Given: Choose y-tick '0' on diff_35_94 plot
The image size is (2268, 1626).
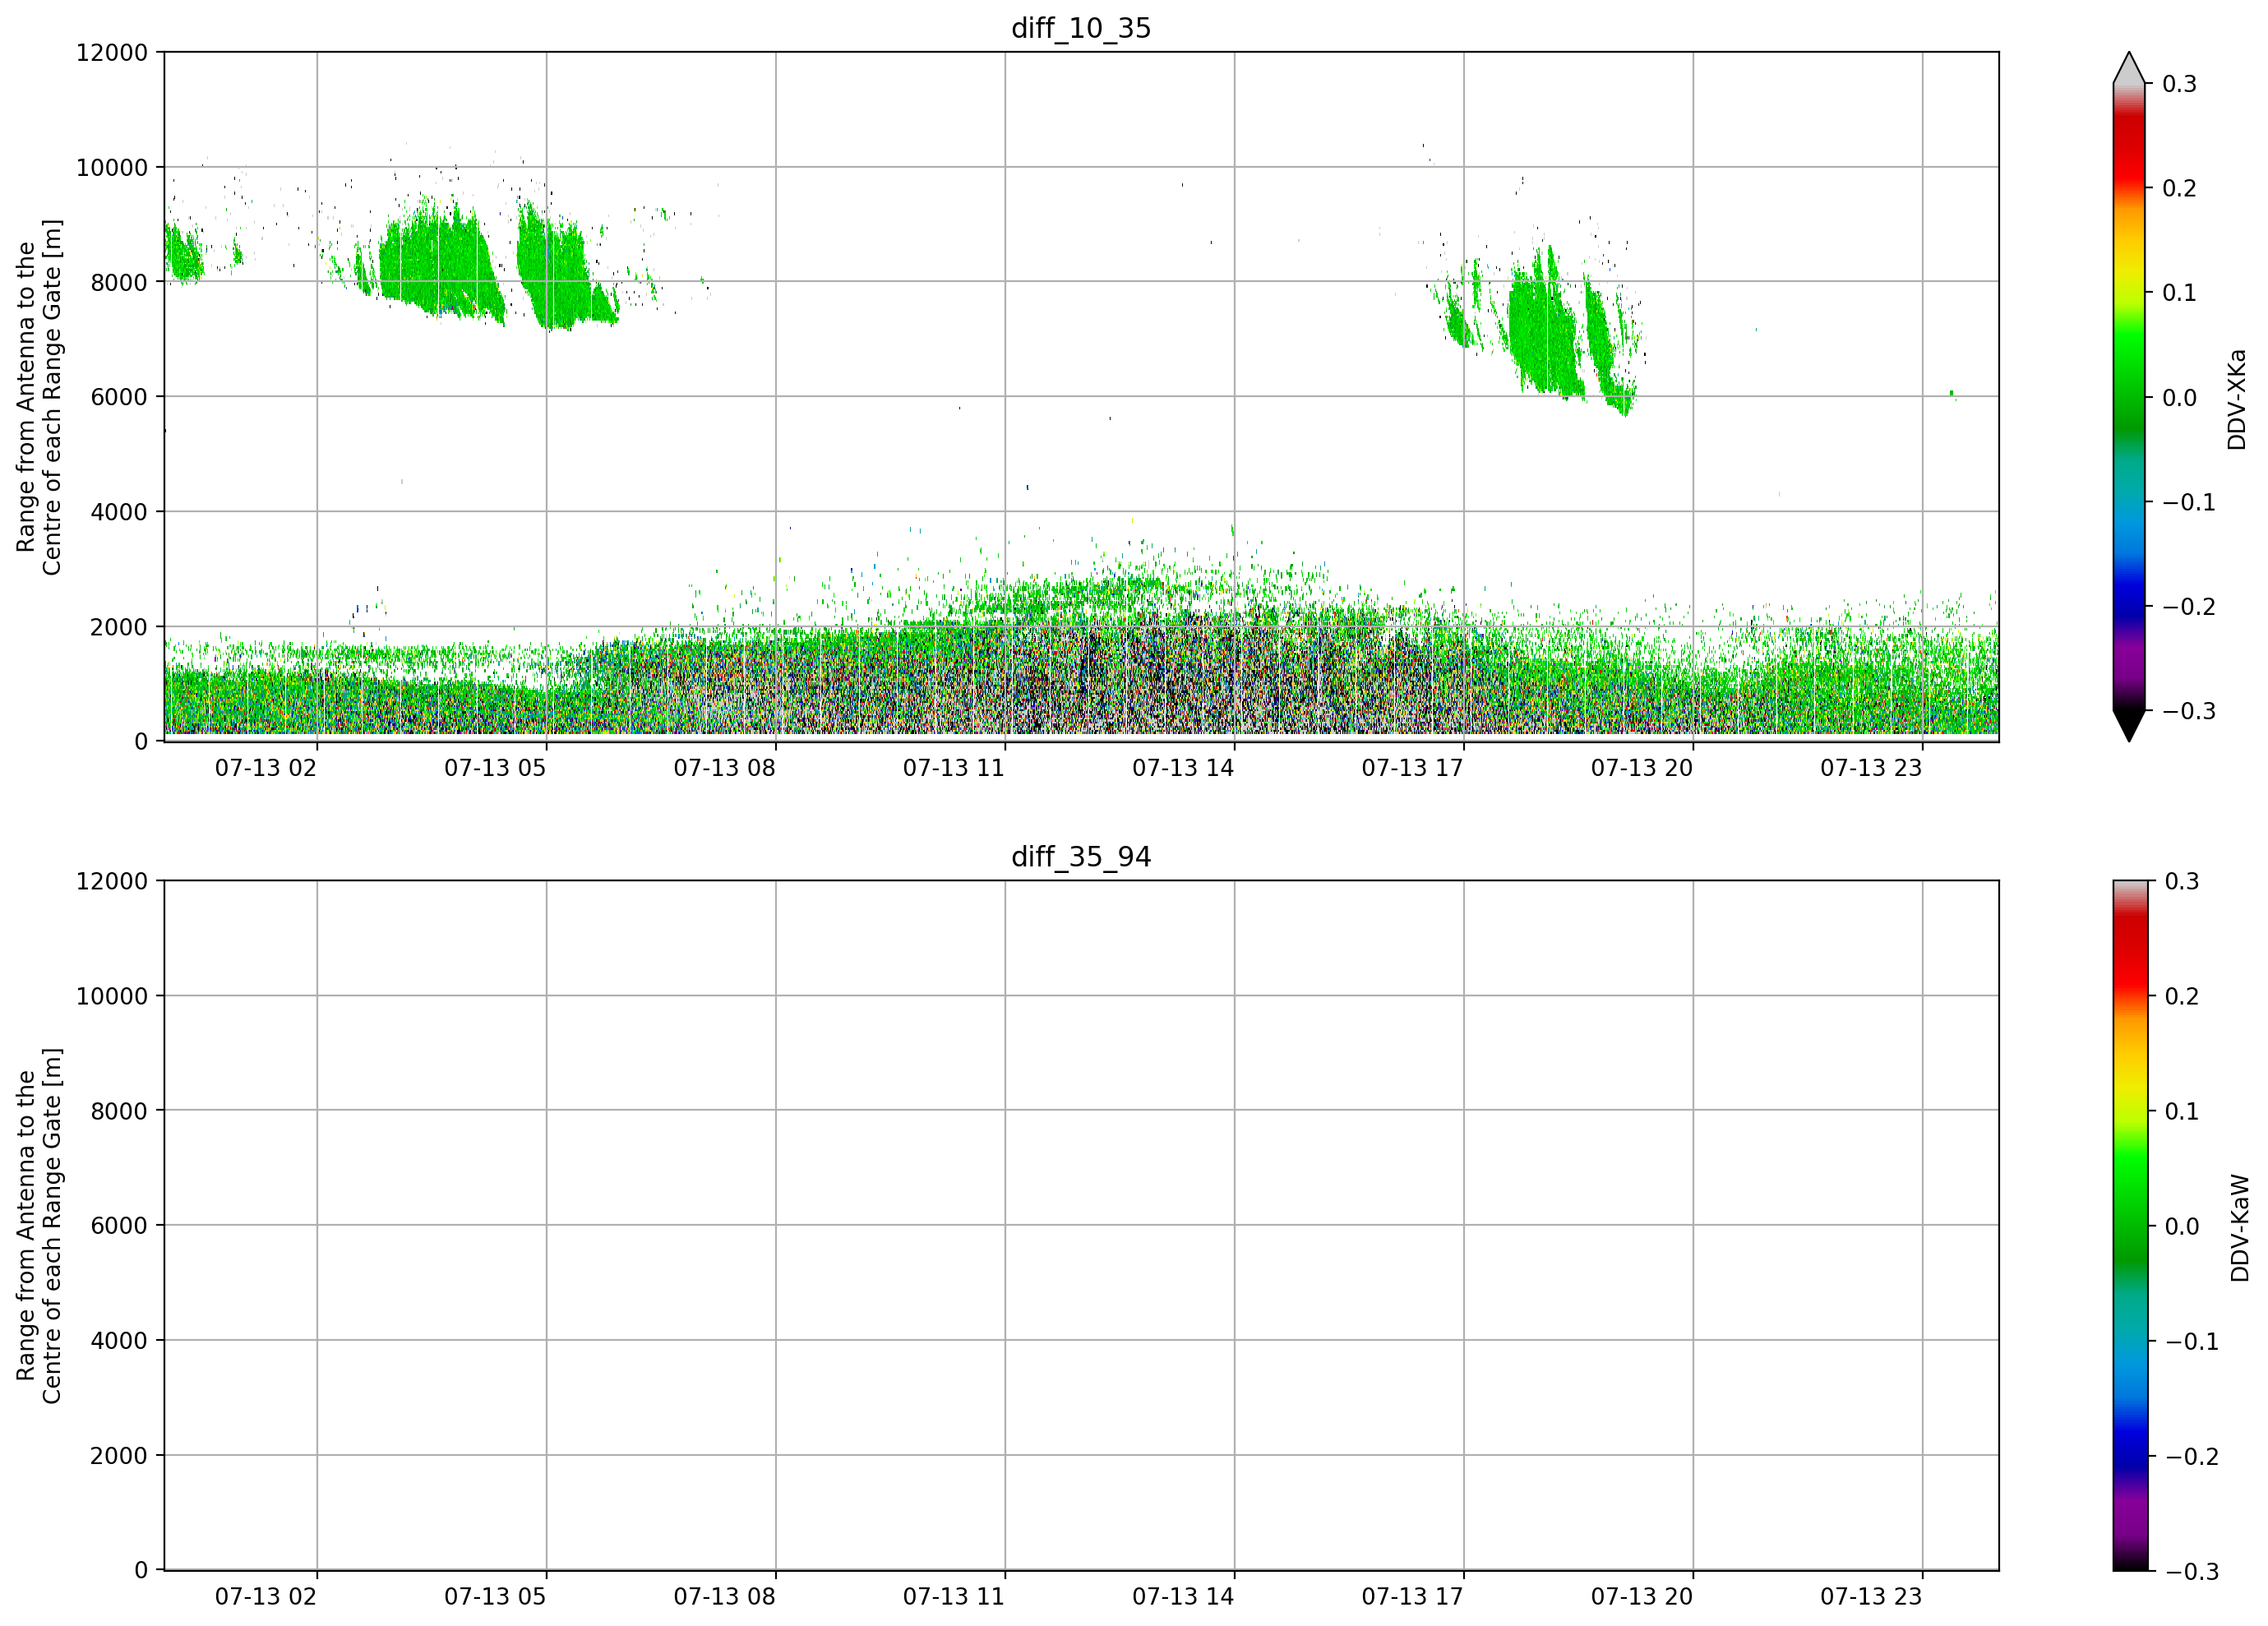Looking at the screenshot, I should [141, 1571].
